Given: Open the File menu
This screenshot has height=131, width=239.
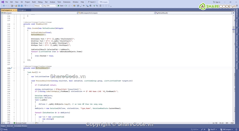Looking at the screenshot, I should coord(7,2).
